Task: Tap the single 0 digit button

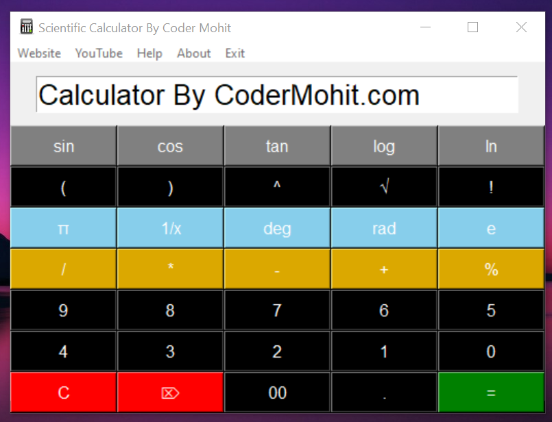Action: pos(491,351)
